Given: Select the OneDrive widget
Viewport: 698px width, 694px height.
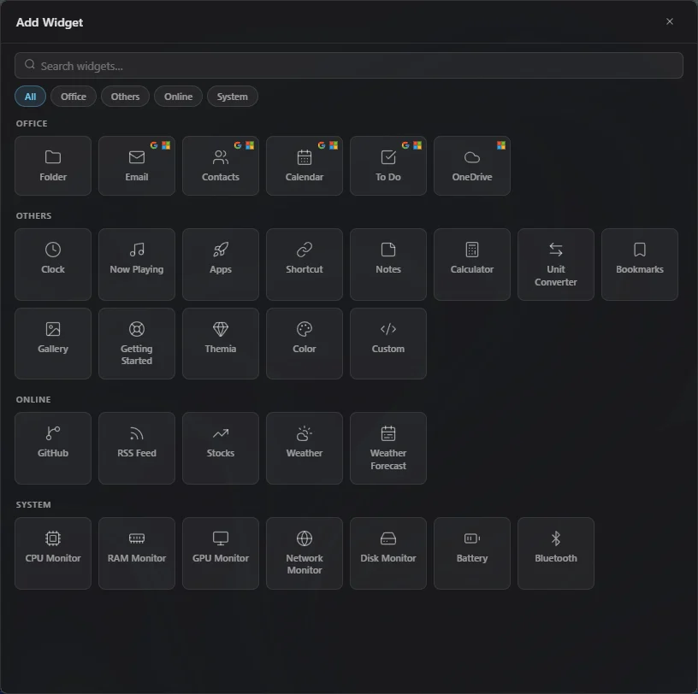Looking at the screenshot, I should point(472,166).
